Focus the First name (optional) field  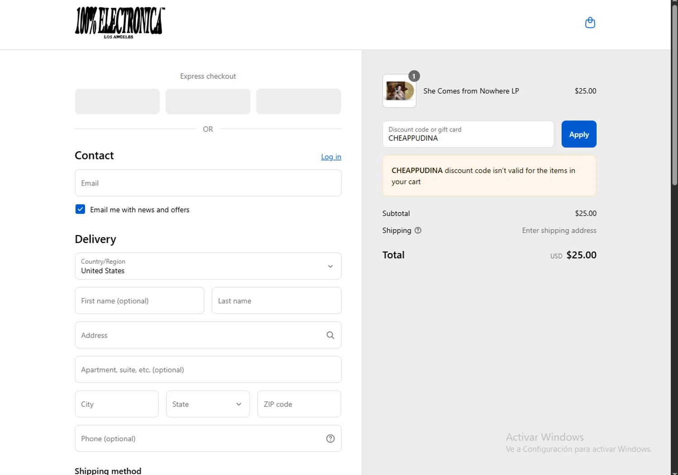click(x=139, y=301)
